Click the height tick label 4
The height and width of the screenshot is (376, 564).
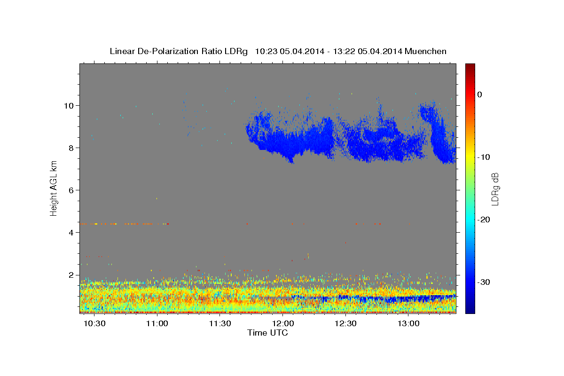[71, 232]
